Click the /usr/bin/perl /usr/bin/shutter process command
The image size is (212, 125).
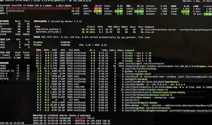coord(145,64)
